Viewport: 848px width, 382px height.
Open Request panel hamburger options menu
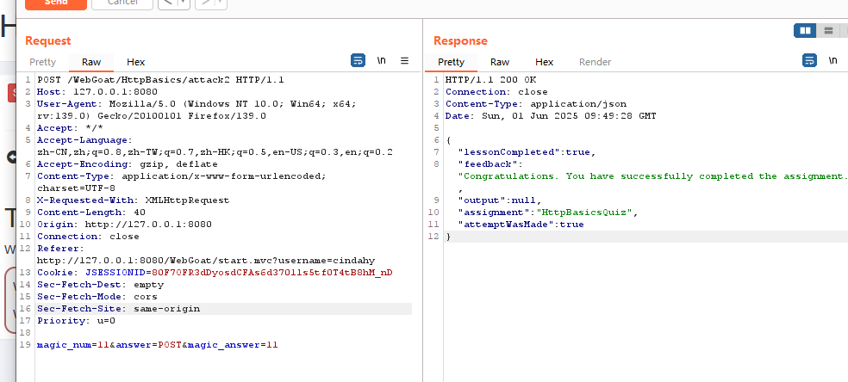click(x=404, y=61)
